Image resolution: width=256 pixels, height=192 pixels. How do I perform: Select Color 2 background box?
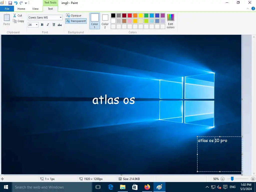click(105, 21)
